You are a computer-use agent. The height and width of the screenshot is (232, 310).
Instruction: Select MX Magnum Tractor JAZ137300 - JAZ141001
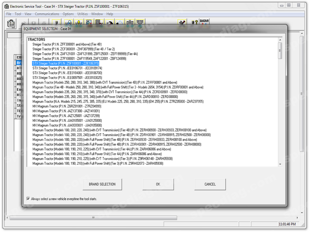coord(66,111)
